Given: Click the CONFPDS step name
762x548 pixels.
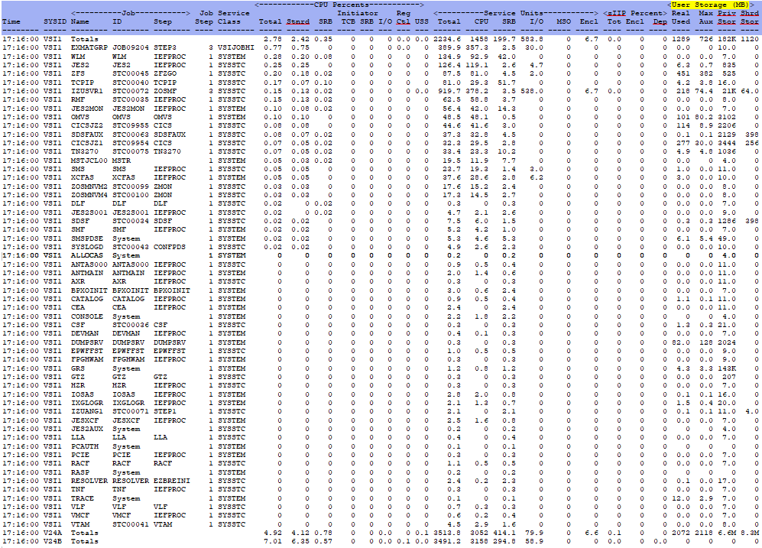Looking at the screenshot, I should tap(169, 247).
